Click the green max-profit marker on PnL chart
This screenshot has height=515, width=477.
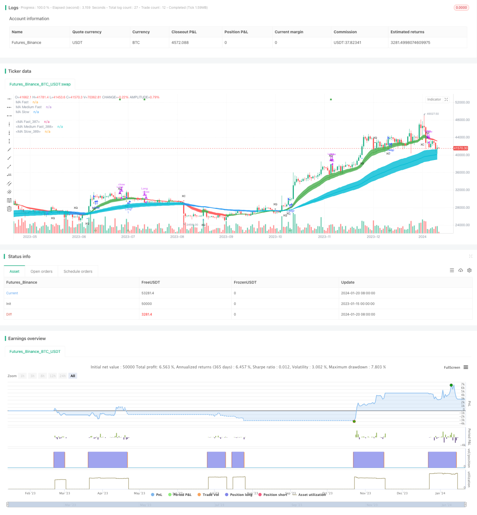451,385
